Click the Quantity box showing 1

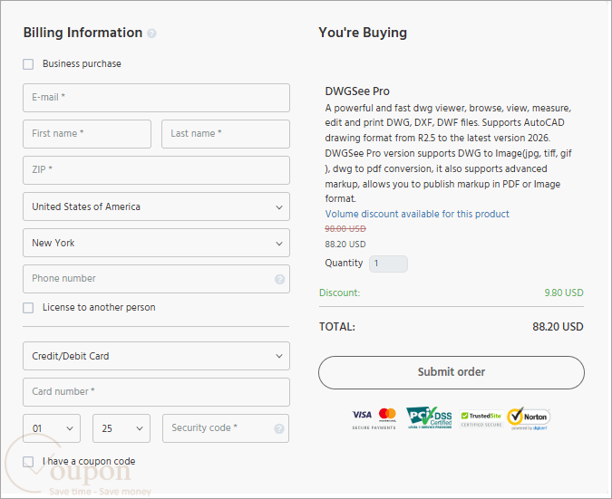pos(388,264)
